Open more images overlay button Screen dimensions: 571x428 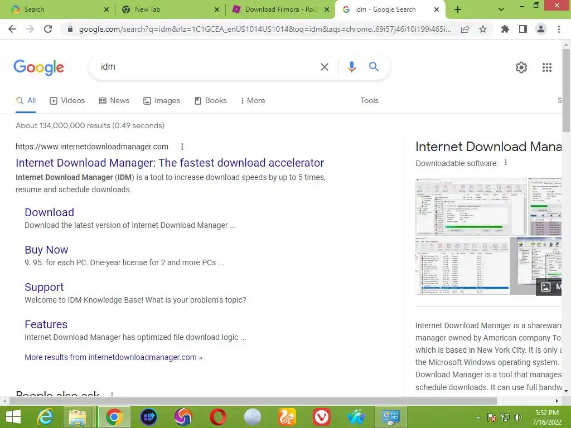(x=549, y=287)
